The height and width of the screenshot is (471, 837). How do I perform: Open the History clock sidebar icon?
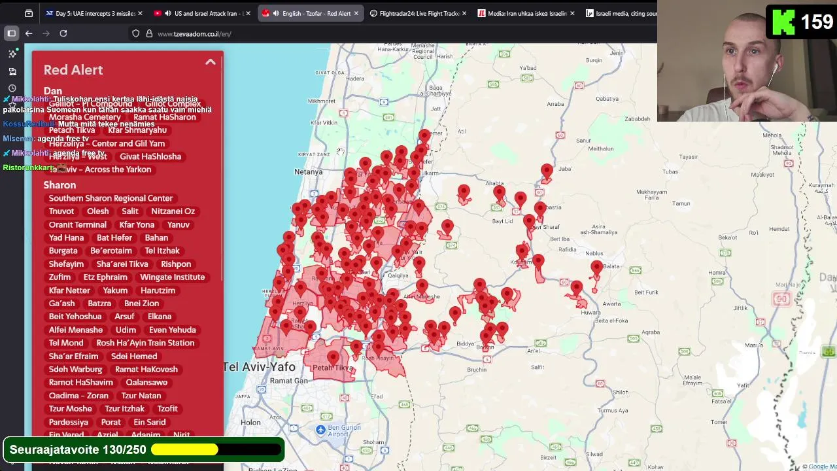coord(12,88)
